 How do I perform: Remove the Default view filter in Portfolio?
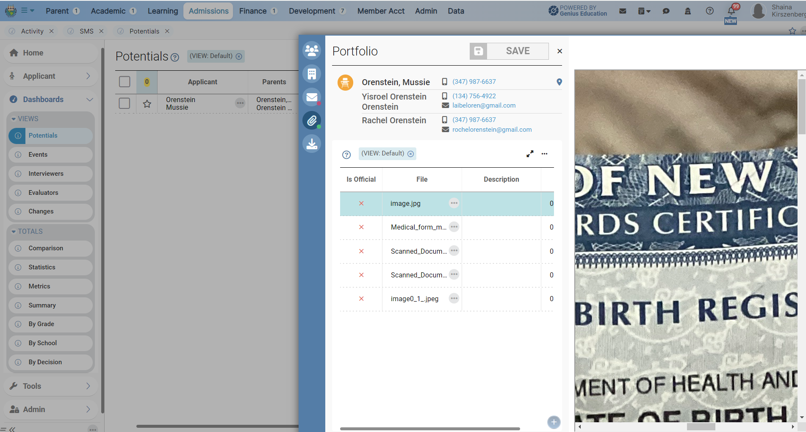pos(410,154)
